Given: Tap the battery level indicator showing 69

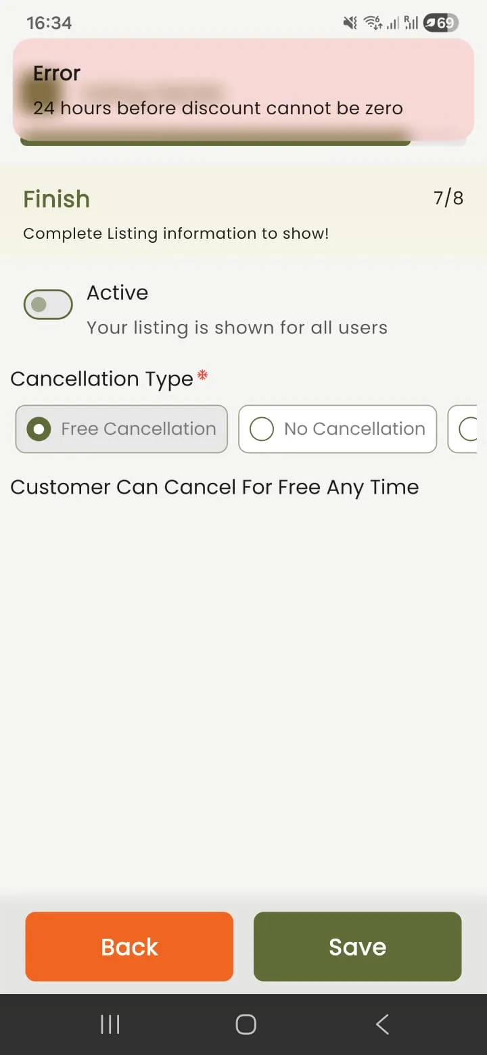Looking at the screenshot, I should (441, 24).
